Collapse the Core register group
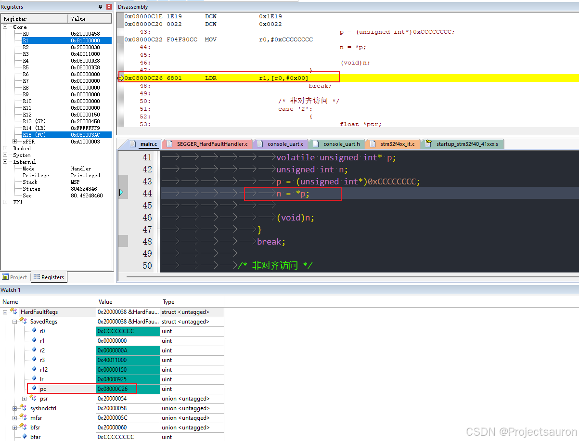 [5, 27]
